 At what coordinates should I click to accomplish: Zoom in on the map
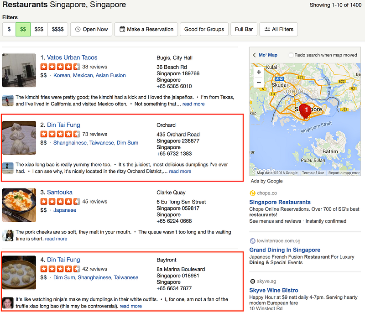259,72
